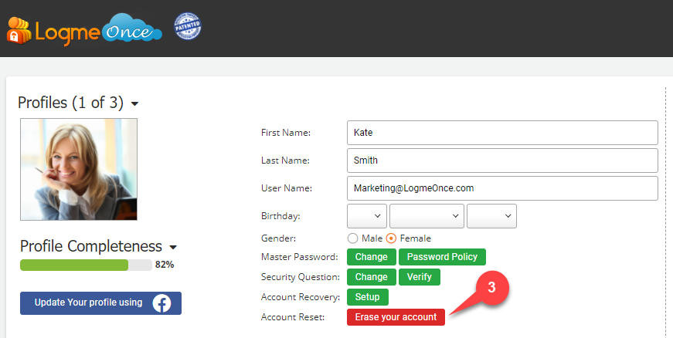Click Change next to Security Question
673x338 pixels.
pos(371,277)
